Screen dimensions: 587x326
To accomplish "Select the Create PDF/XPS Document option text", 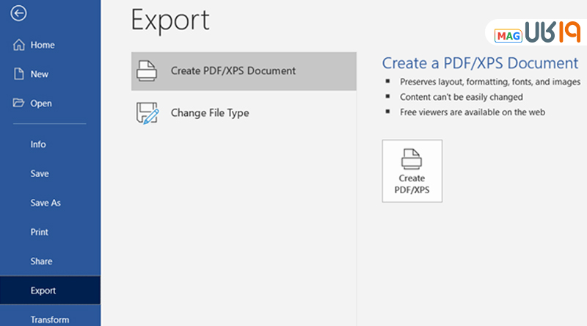I will coord(233,71).
